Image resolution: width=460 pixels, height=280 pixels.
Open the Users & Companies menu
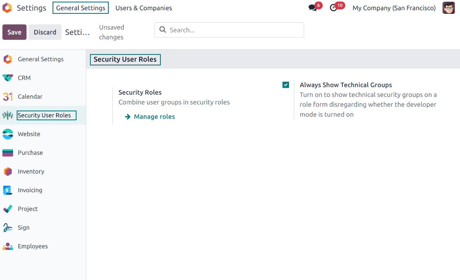[x=144, y=8]
